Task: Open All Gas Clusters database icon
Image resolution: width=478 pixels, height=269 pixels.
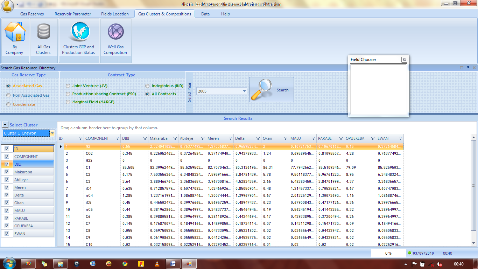Action: click(44, 40)
